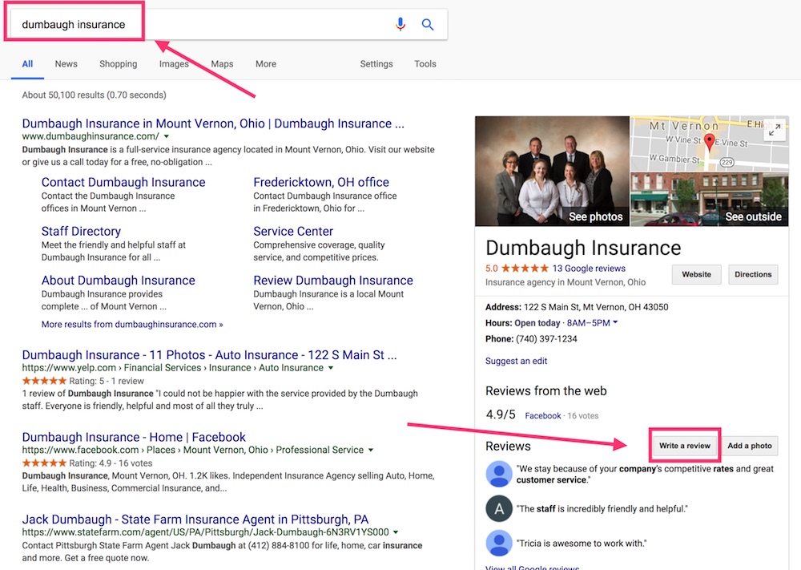Click 'Insurance agency in Mount Vernon, Ohio' text
801x570 pixels.
(566, 282)
